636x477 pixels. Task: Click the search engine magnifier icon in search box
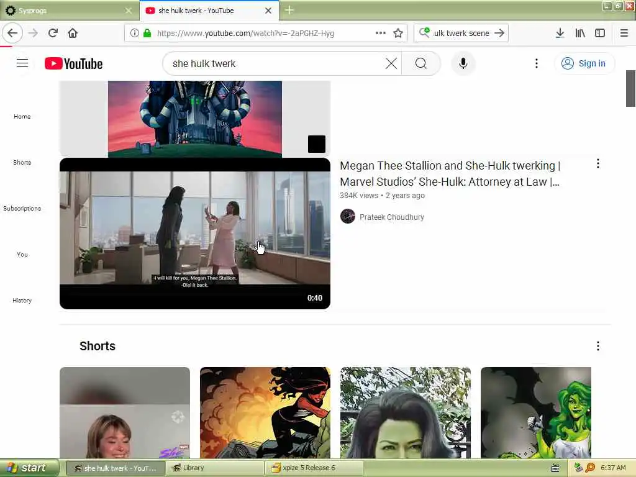pos(424,32)
